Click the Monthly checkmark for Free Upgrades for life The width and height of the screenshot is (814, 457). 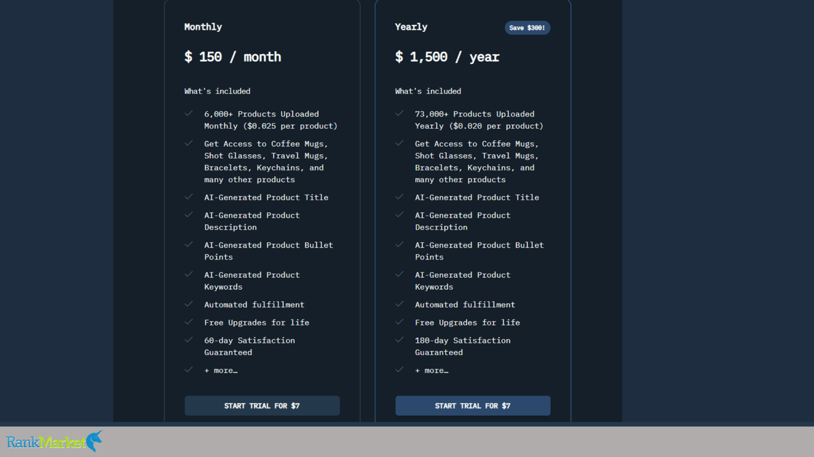coord(189,321)
